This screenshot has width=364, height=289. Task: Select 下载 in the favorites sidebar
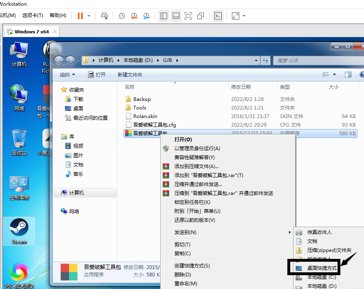coord(74,99)
